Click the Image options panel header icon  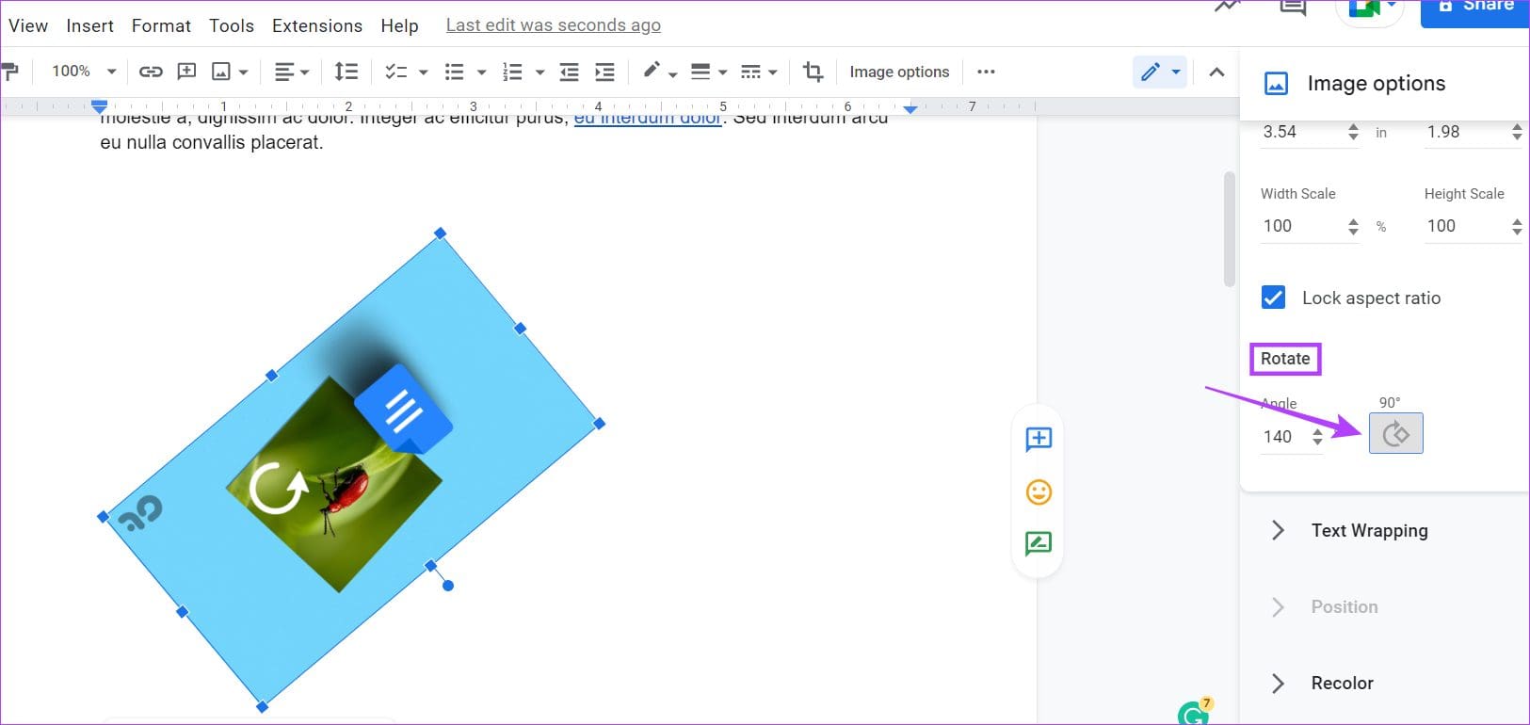coord(1276,83)
